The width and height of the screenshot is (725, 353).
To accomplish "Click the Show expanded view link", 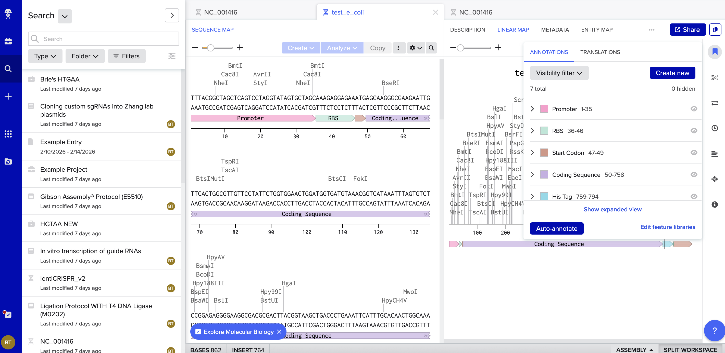I will click(612, 209).
